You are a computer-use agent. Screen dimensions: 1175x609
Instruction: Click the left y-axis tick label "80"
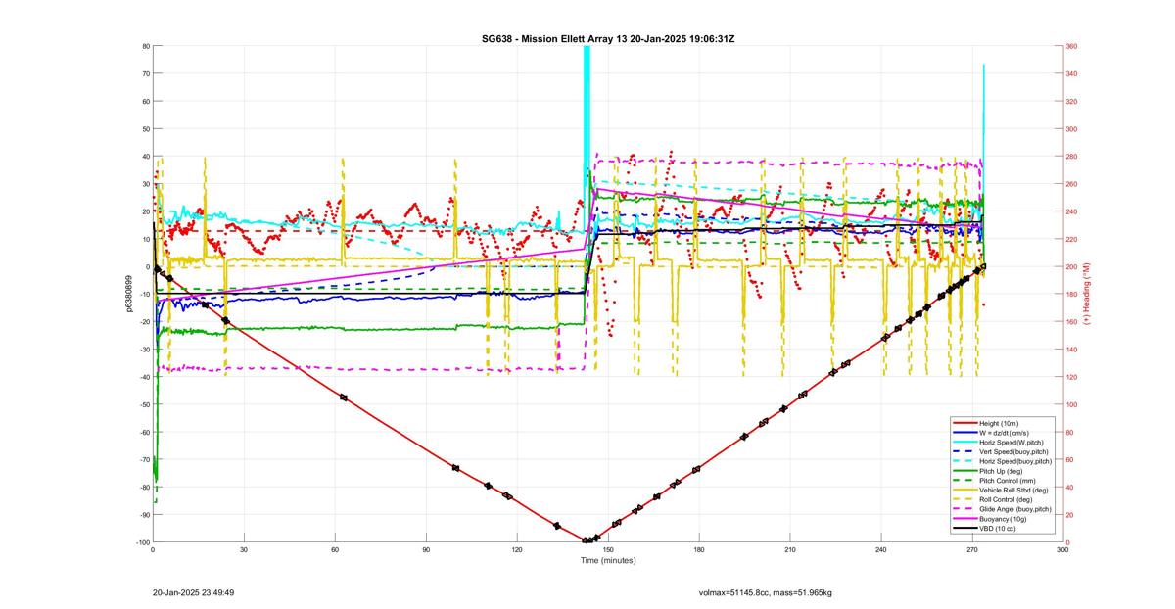tap(145, 46)
